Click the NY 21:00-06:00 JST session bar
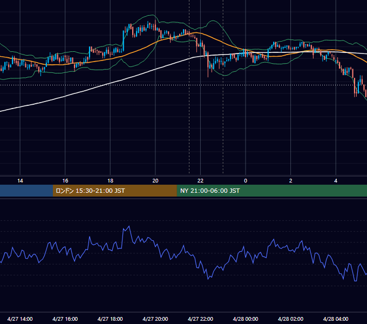Viewport: 367px width, 324px height. click(x=271, y=191)
